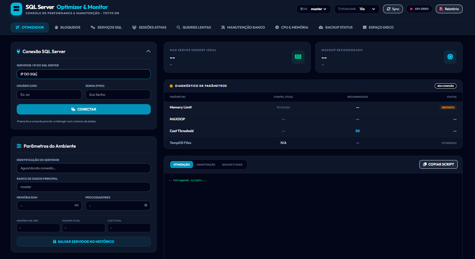The image size is (475, 259).
Task: Click the Cost Threshold parameter label
Action: pos(182,131)
